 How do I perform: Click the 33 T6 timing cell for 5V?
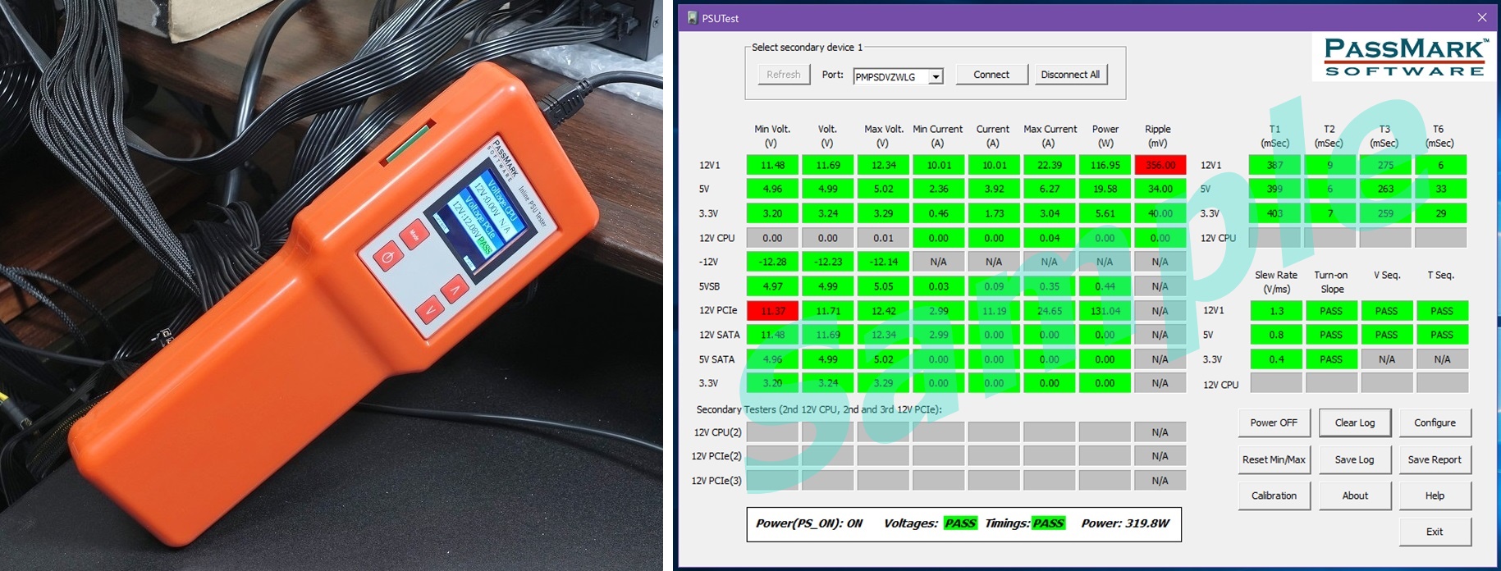pyautogui.click(x=1441, y=189)
